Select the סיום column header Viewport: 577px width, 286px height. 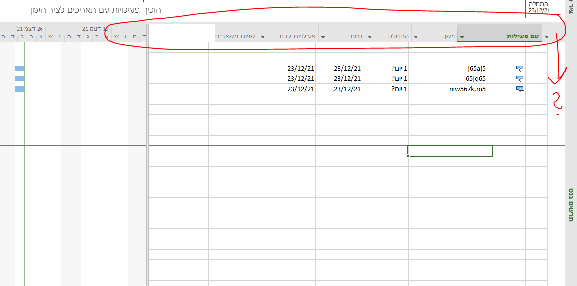point(341,33)
